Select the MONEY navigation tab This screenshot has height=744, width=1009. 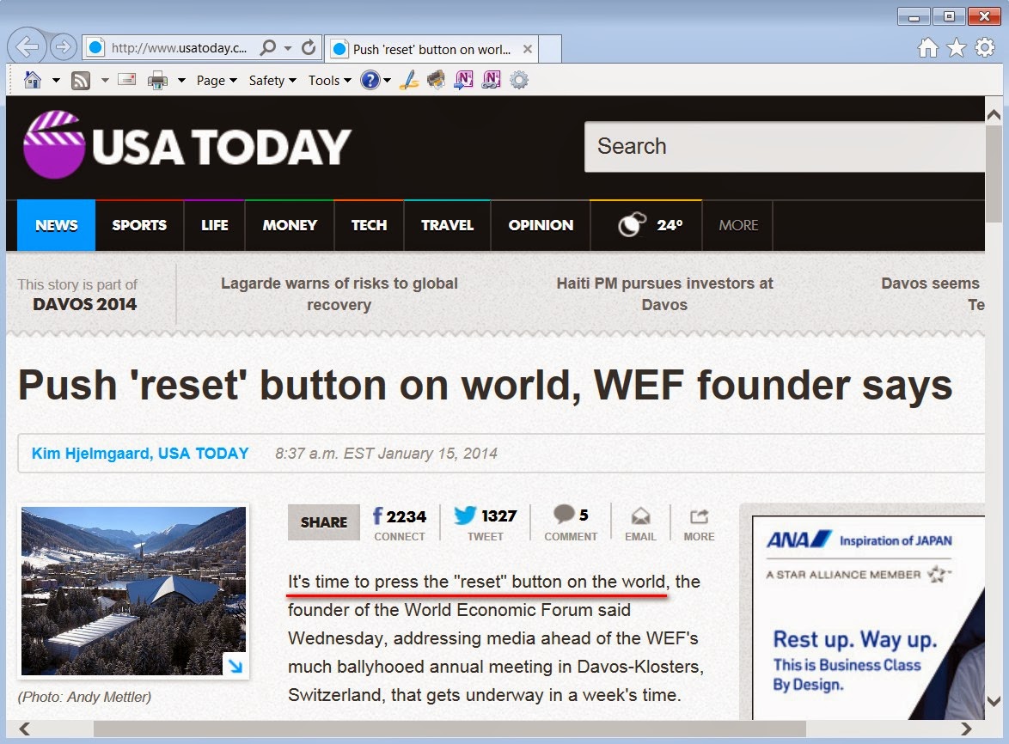(290, 225)
